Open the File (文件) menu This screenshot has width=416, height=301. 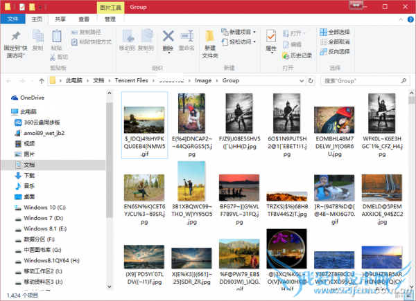pyautogui.click(x=12, y=19)
